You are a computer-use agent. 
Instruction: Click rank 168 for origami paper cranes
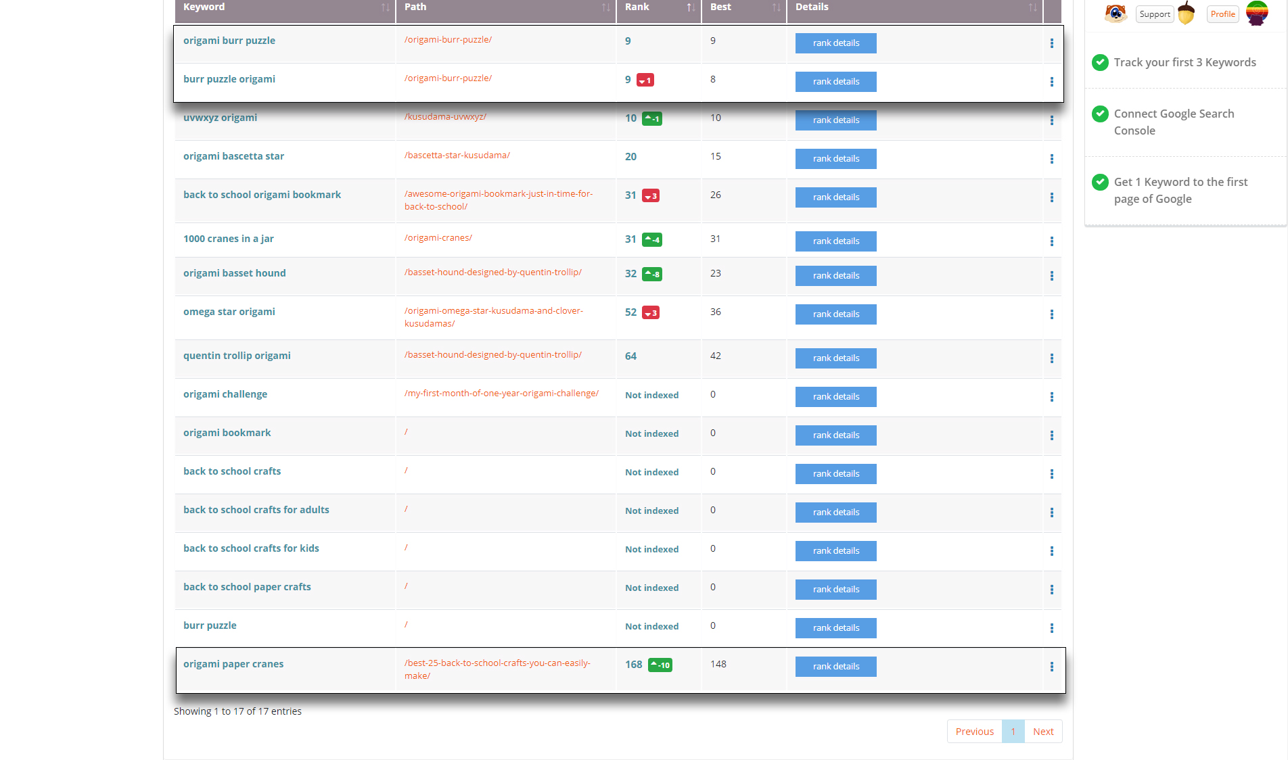click(634, 665)
